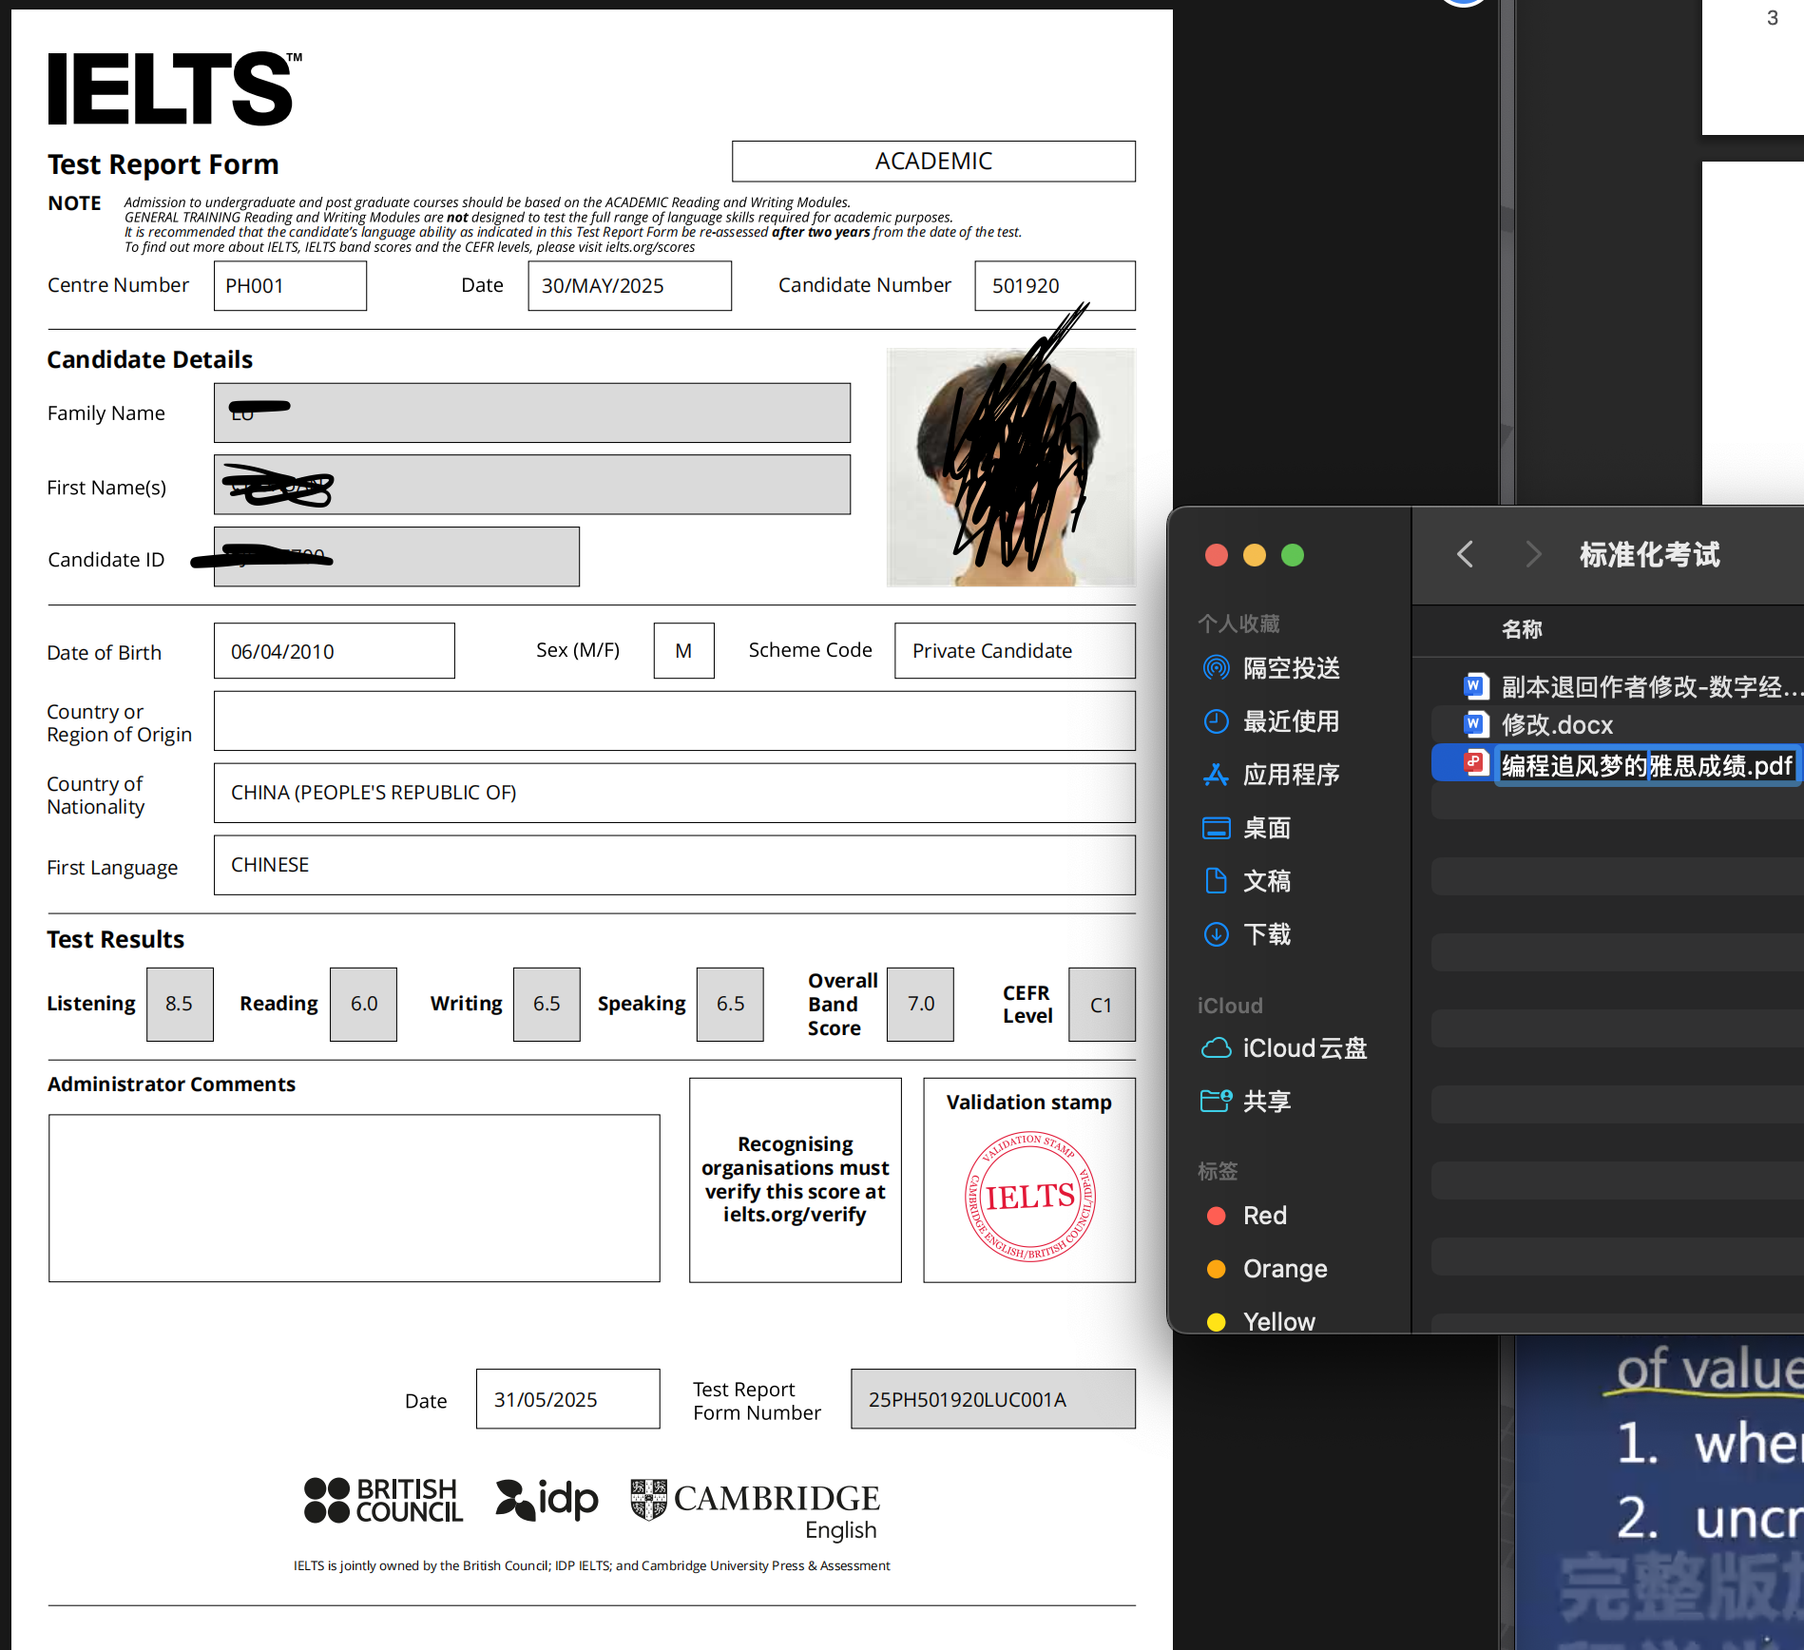Go forward in Finder window
1804x1650 pixels.
1532,554
